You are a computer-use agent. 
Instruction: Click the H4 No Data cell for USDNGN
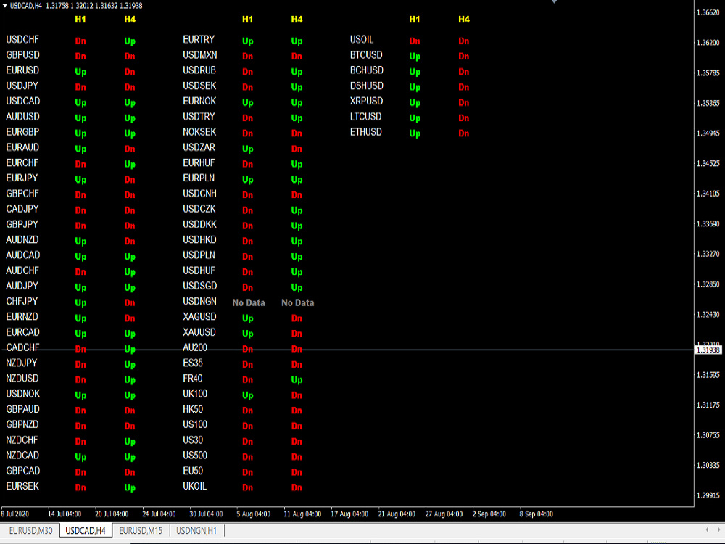(x=298, y=303)
